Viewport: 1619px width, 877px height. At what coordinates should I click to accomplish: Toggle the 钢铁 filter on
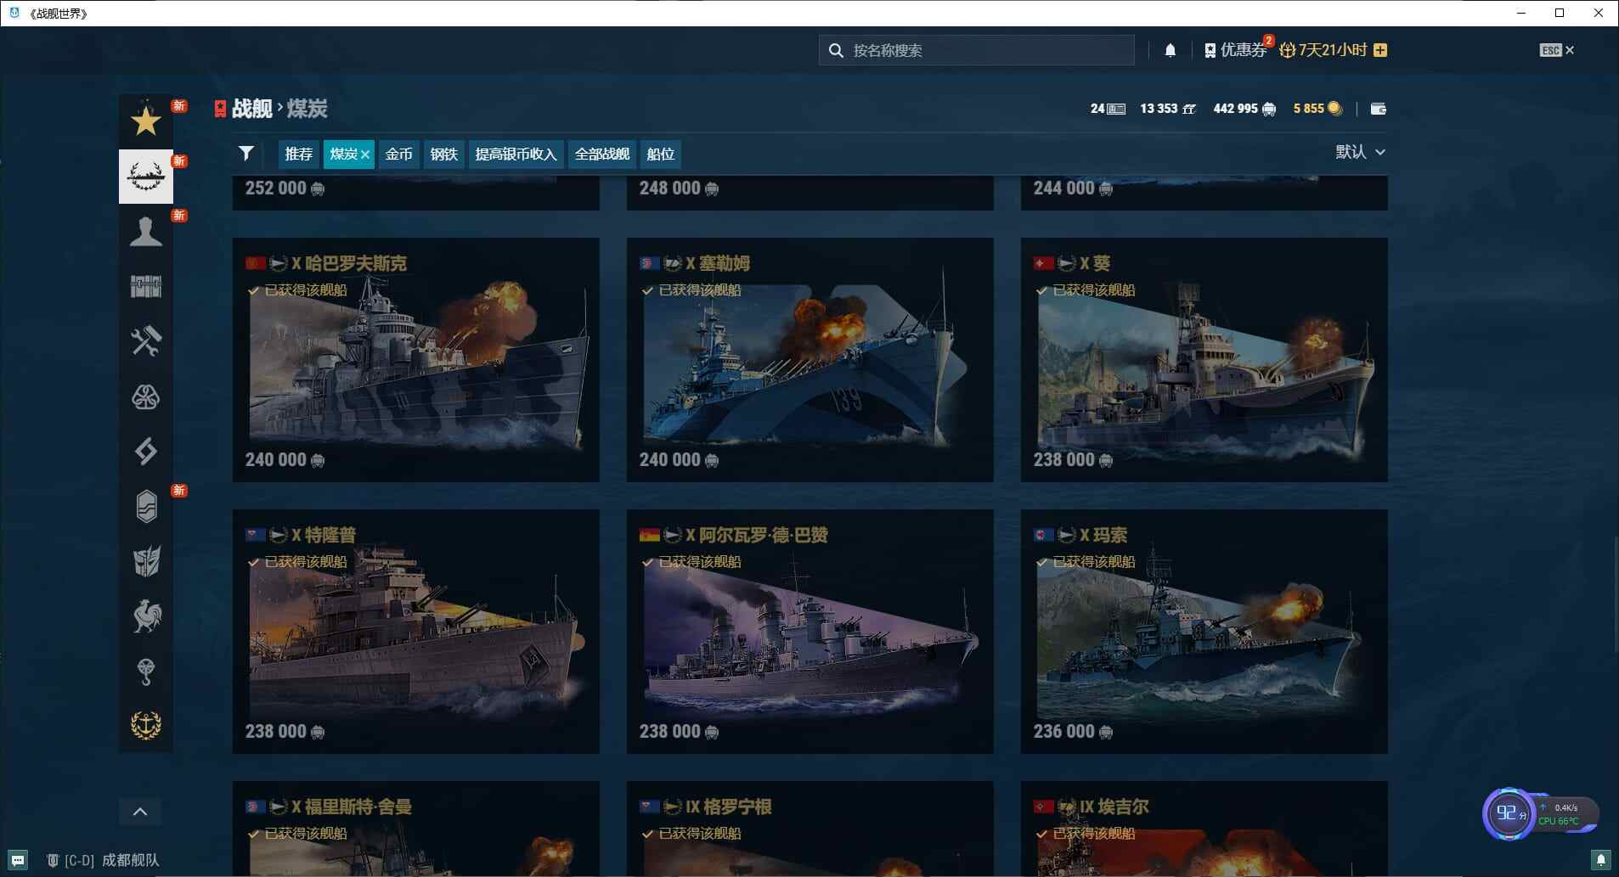coord(444,154)
